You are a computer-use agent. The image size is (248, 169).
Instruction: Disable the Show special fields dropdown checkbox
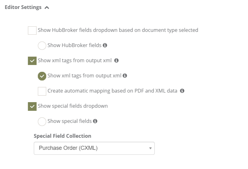[32, 106]
